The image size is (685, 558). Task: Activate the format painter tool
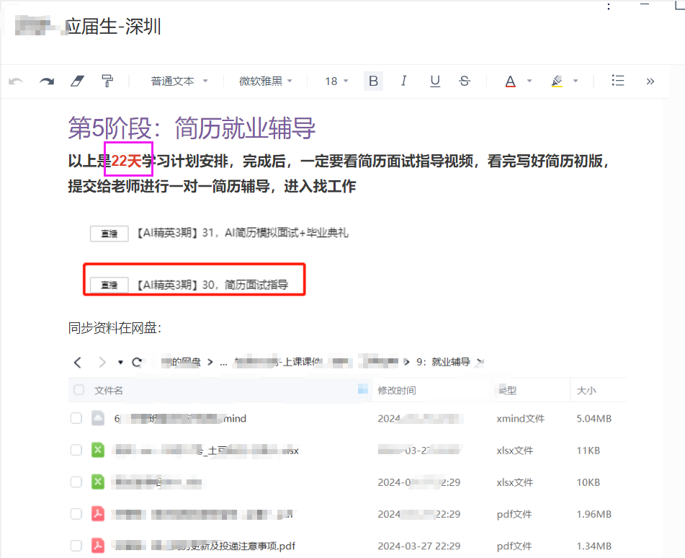[x=107, y=81]
